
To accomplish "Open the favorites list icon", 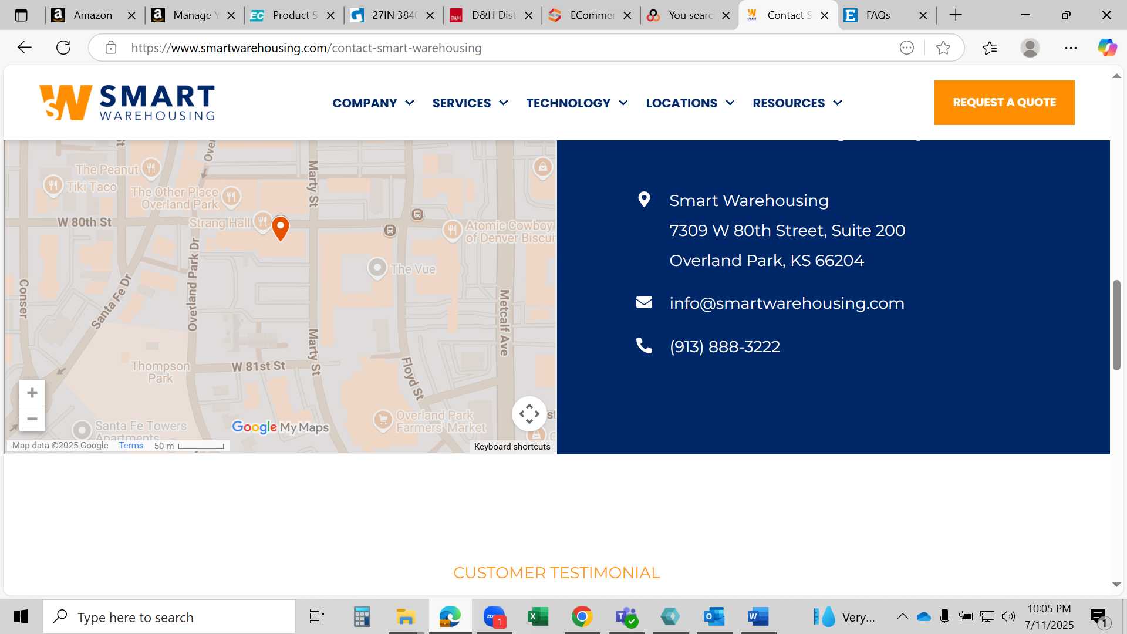I will coord(990,48).
